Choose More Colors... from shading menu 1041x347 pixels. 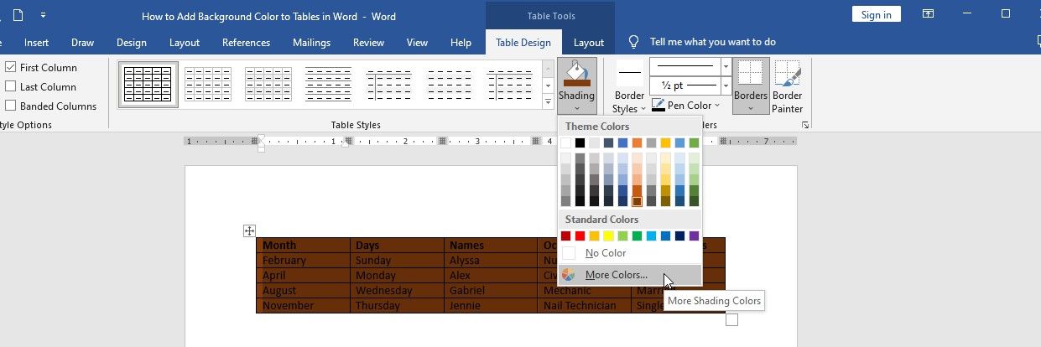tap(630, 275)
